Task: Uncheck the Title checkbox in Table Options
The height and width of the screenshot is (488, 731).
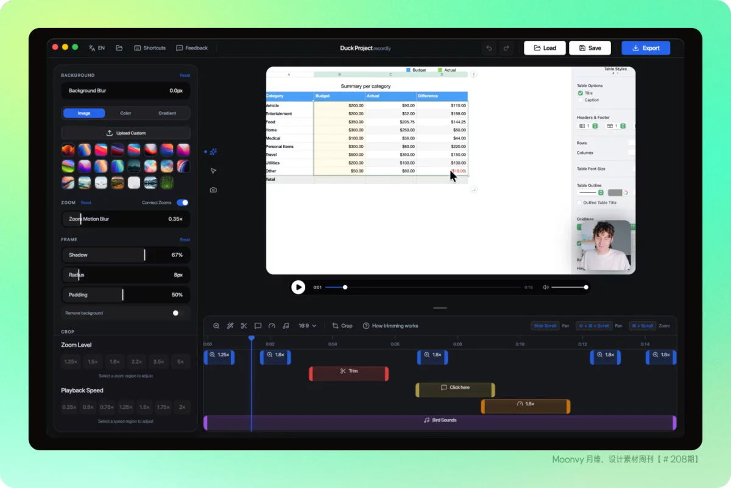Action: coord(581,93)
